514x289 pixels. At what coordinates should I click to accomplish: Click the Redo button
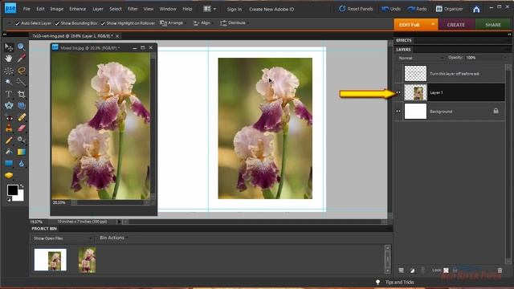[417, 9]
